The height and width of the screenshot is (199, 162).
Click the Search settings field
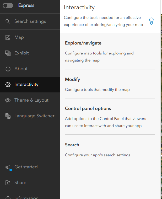[30, 21]
